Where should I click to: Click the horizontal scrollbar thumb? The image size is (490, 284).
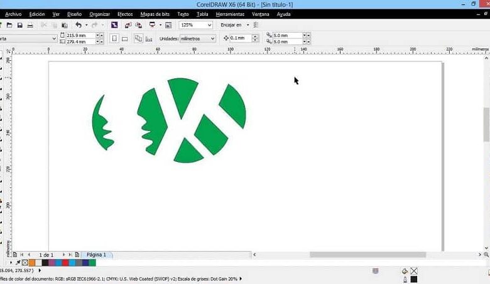[367, 255]
